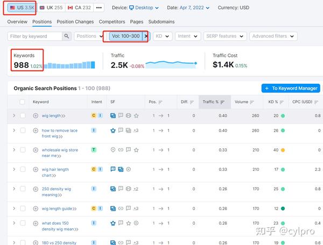Check wig hair length chart row checkbox
The image size is (323, 245).
23,169
